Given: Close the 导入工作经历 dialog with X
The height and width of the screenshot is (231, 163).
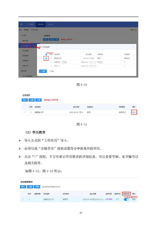Looking at the screenshot, I should [133, 47].
